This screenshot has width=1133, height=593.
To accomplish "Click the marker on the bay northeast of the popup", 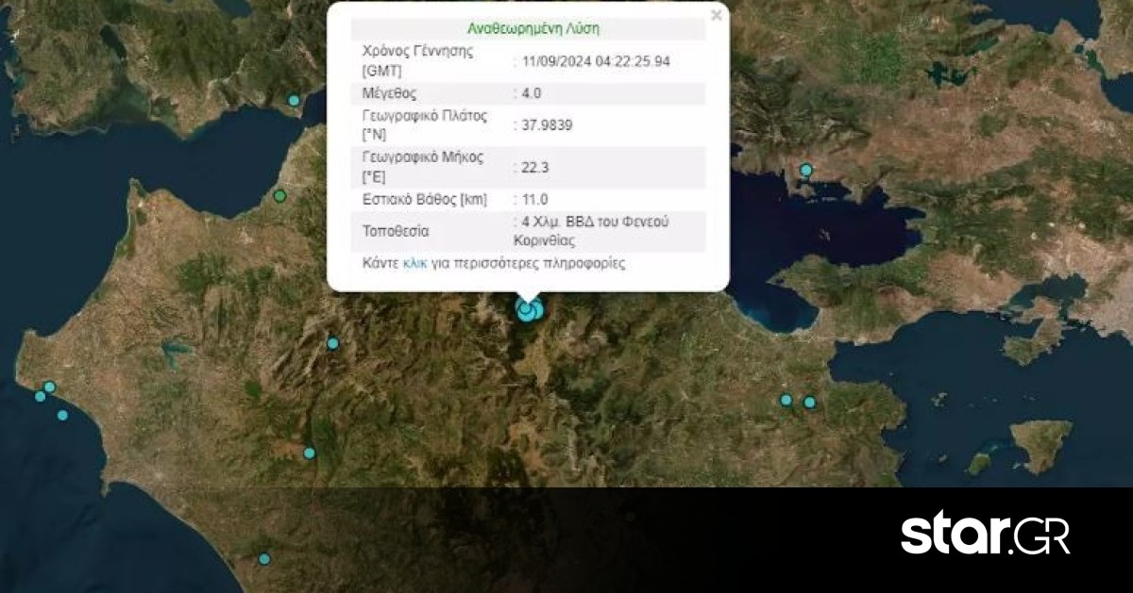I will pos(805,171).
